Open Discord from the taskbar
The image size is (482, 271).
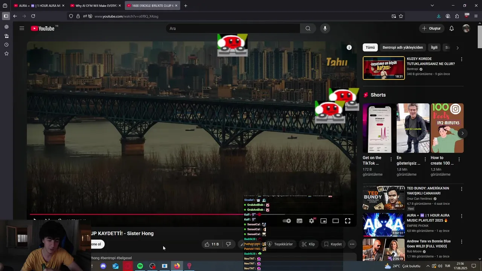coord(103,266)
